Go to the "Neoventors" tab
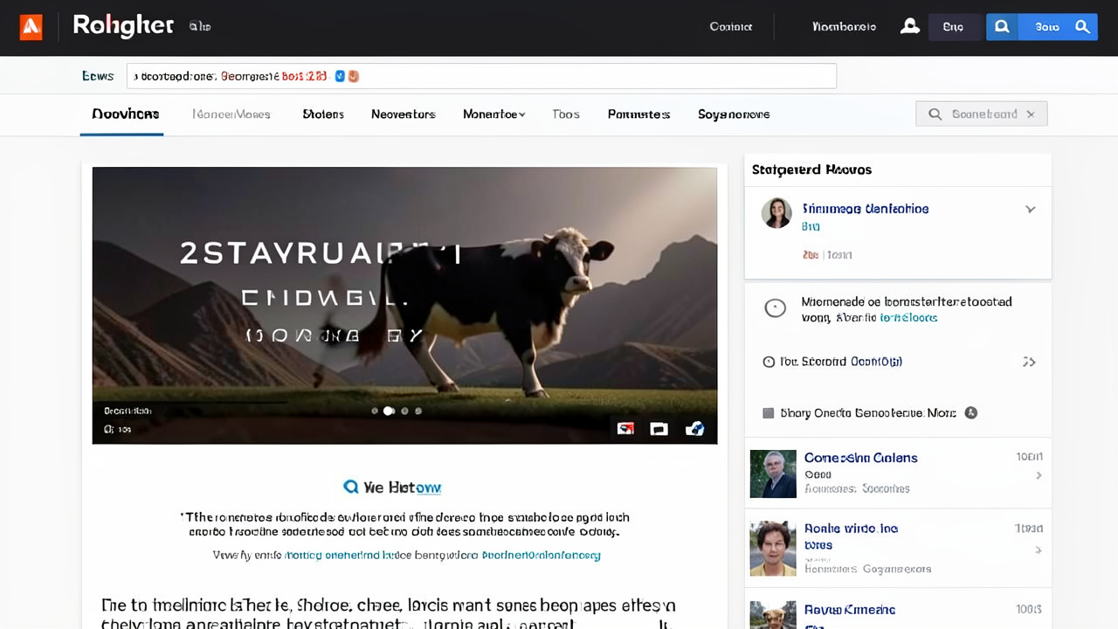 404,114
